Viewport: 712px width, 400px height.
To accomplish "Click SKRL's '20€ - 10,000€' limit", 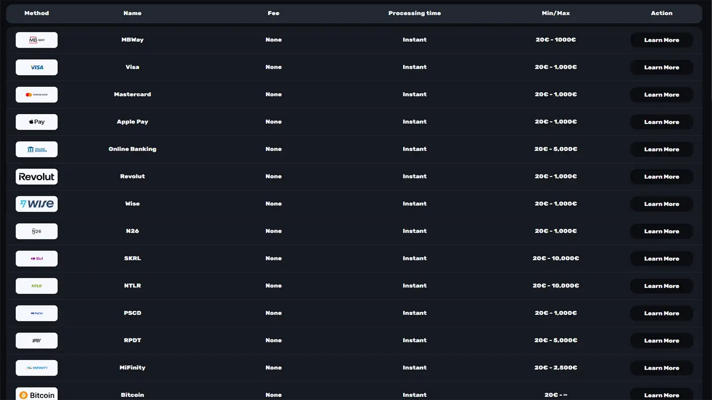I will coord(556,258).
